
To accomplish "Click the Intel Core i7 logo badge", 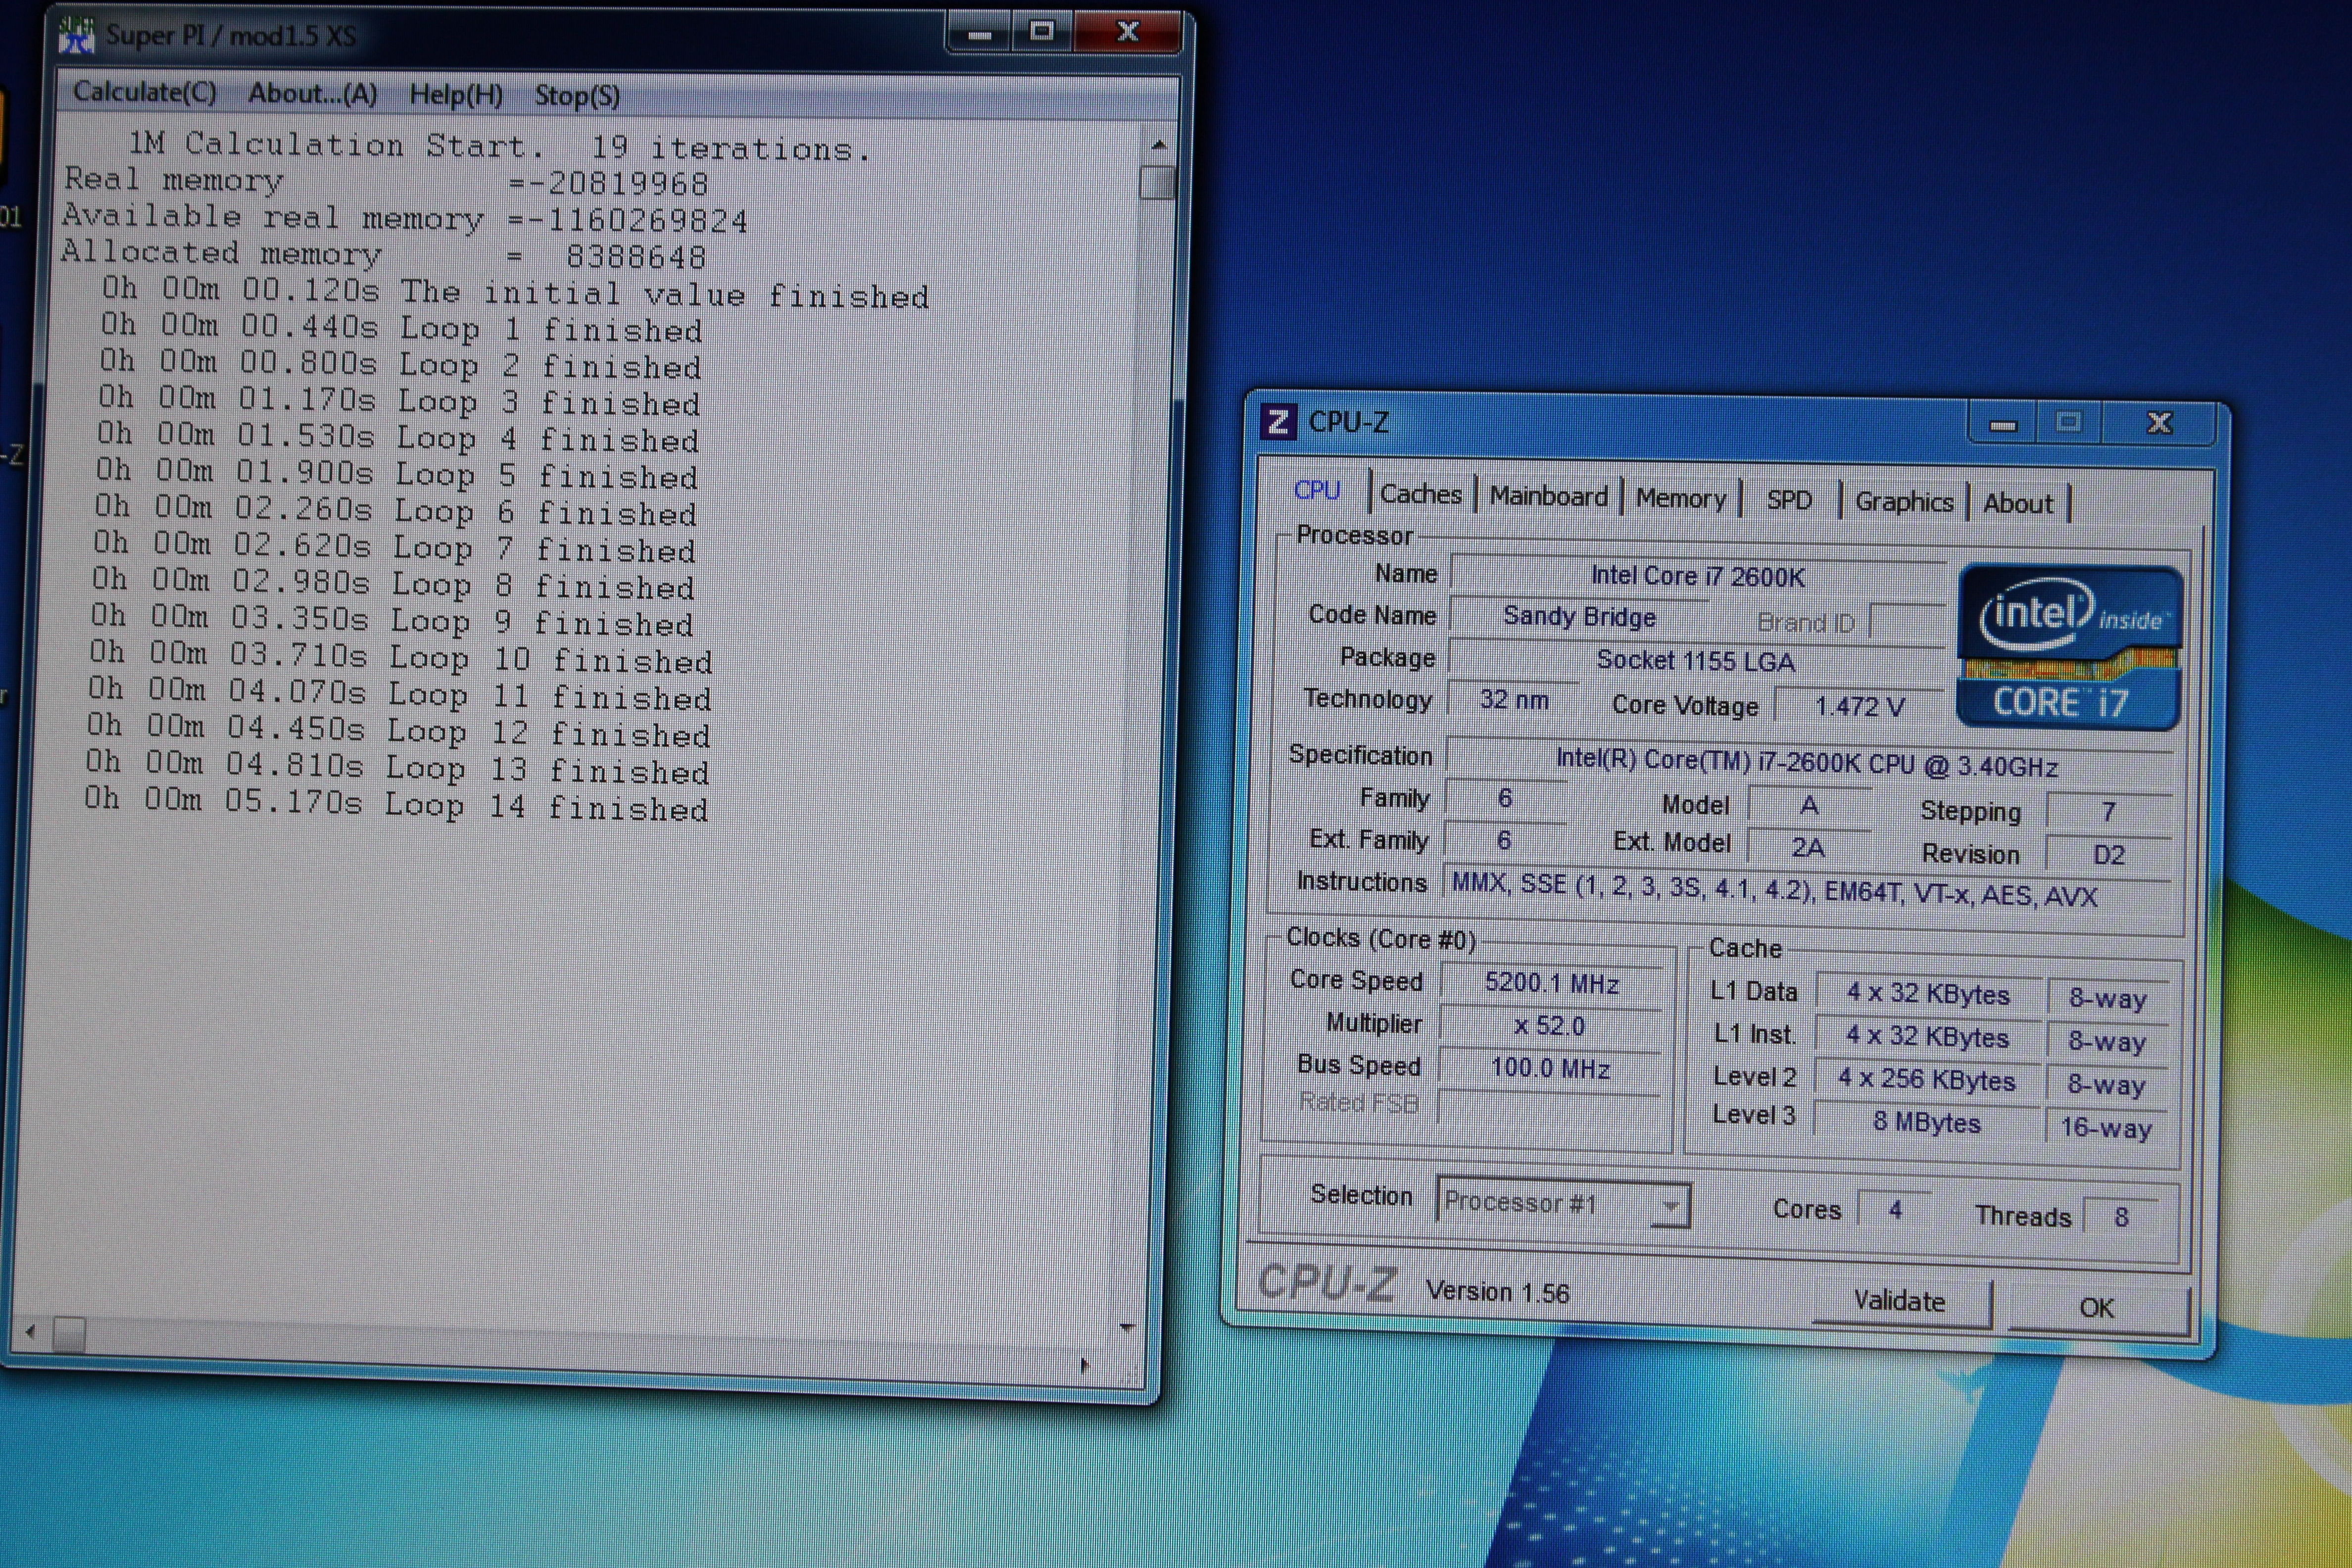I will [x=2068, y=647].
